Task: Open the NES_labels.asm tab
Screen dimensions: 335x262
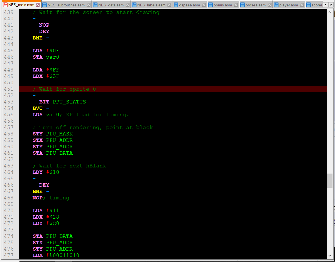Action: click(151, 5)
